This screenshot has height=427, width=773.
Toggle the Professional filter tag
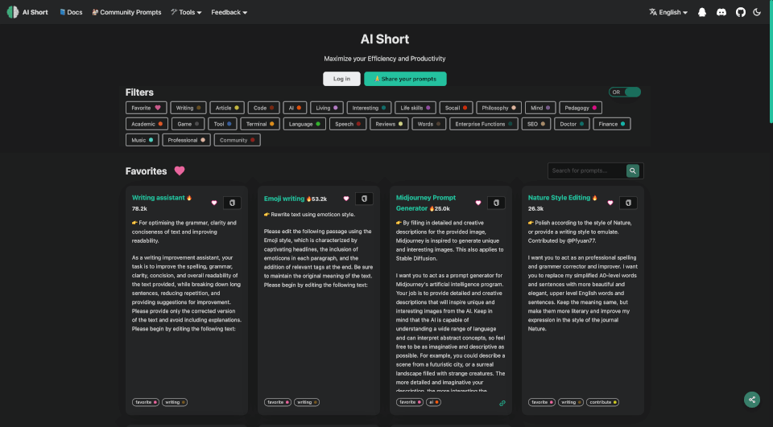point(186,140)
